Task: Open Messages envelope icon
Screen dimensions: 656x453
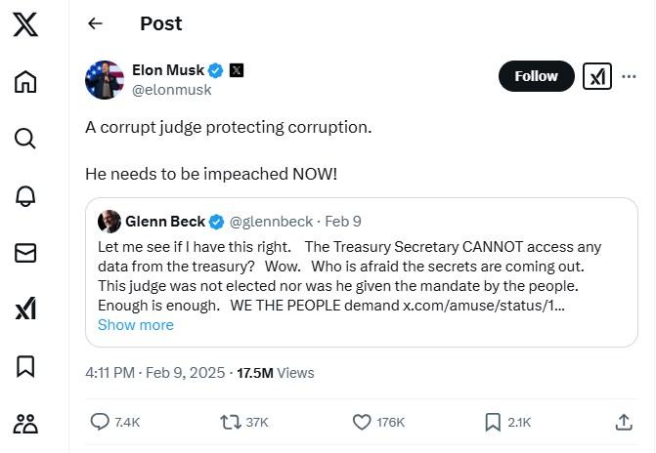Action: 25,253
